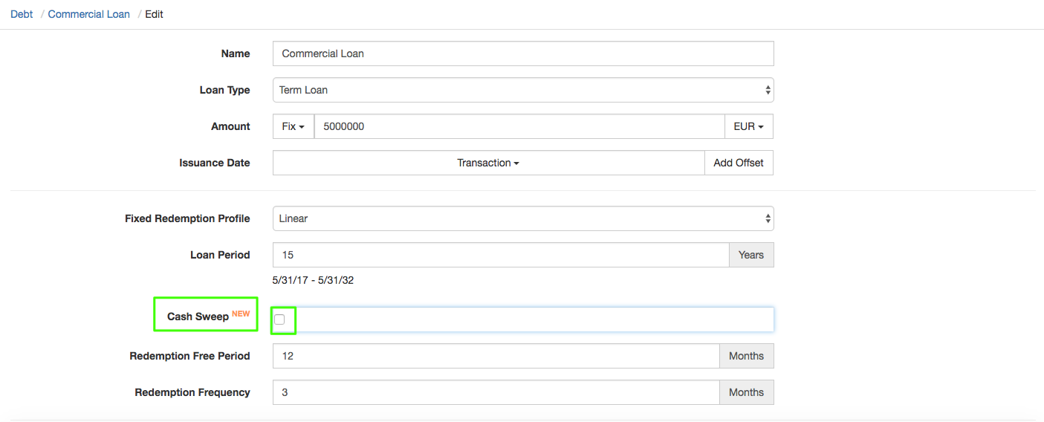Click the Redemption Free Period input
1044x422 pixels.
pyautogui.click(x=496, y=356)
